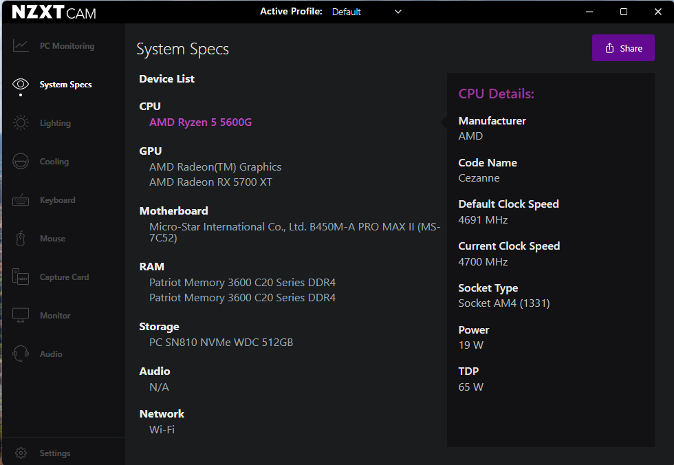Click the 4700 MHz current clock value
Image resolution: width=674 pixels, height=465 pixels.
pos(483,262)
